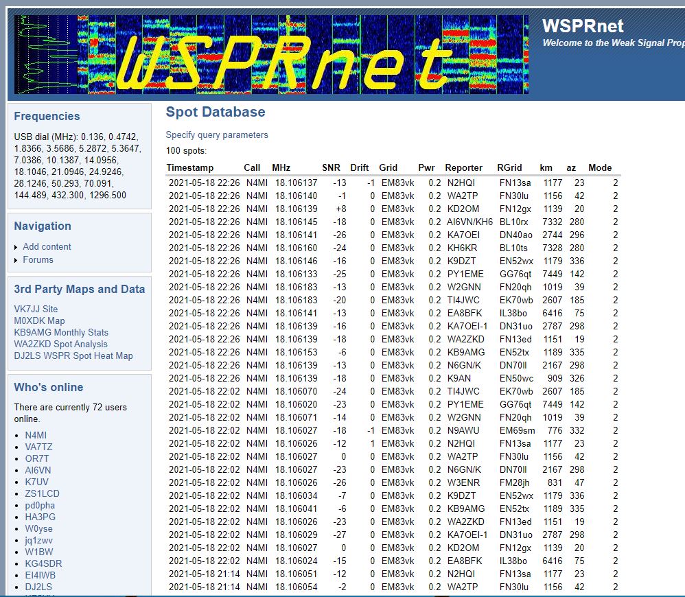Viewport: 685px width, 597px height.
Task: Click the Mode column header
Action: click(600, 167)
